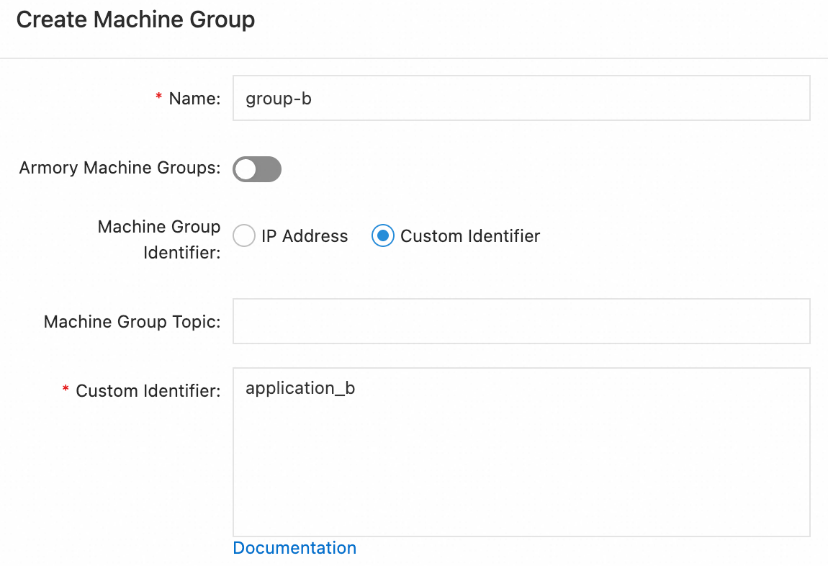The image size is (828, 566).
Task: Click the "Create Machine Group" dialog title
Action: 135,19
